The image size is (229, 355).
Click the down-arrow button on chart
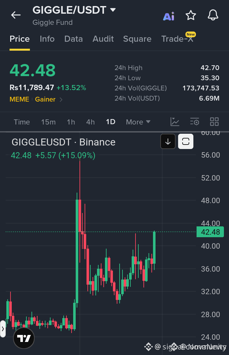tap(168, 141)
